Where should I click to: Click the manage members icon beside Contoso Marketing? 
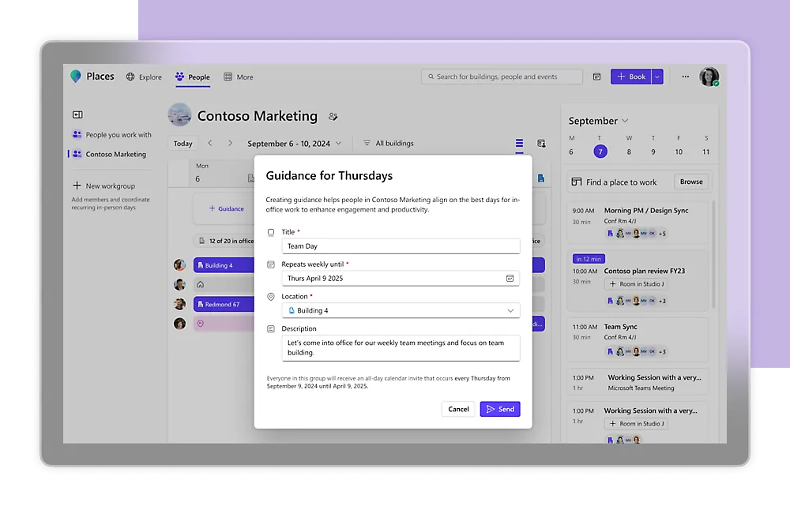click(333, 117)
